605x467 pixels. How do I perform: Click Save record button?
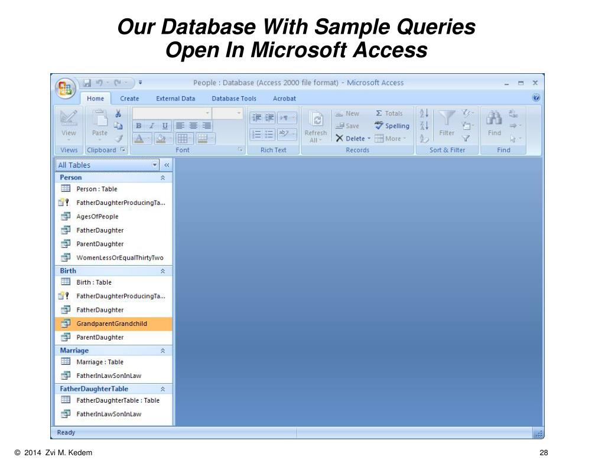click(347, 126)
